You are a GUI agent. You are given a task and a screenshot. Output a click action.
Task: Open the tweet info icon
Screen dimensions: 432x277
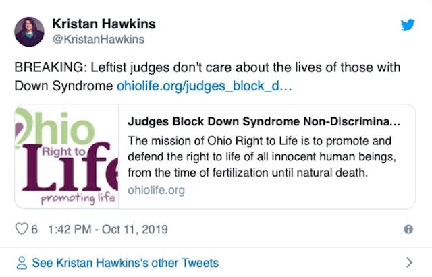(408, 229)
